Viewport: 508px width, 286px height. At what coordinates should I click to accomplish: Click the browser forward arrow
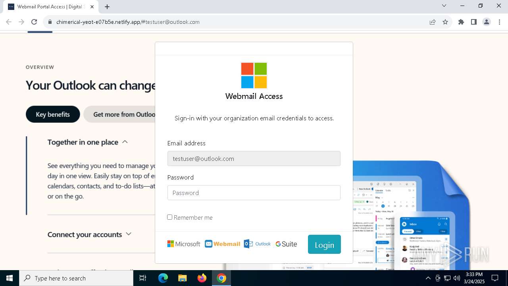click(21, 22)
